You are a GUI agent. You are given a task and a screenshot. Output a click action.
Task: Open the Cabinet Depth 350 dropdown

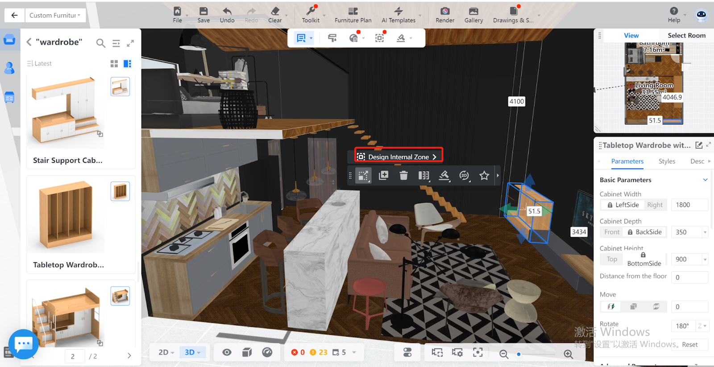pos(705,232)
